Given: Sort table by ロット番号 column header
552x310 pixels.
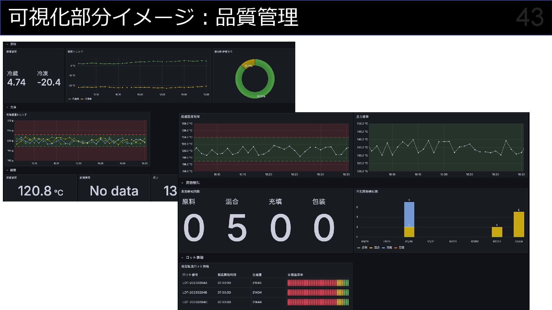Looking at the screenshot, I should (x=190, y=275).
